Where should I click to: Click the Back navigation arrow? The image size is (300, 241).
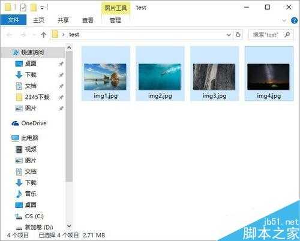pyautogui.click(x=9, y=35)
